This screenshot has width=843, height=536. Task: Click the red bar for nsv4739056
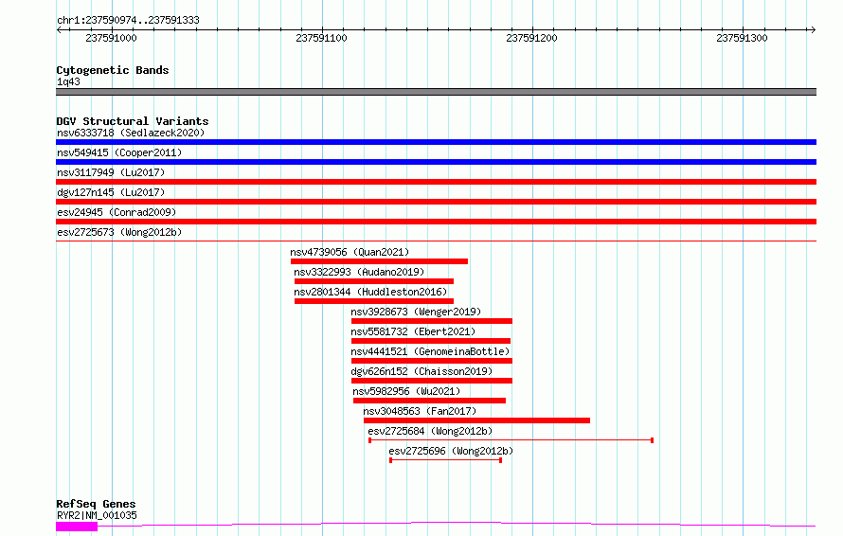[379, 261]
